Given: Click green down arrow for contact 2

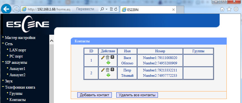Looking at the screenshot, I should pyautogui.click(x=108, y=75).
